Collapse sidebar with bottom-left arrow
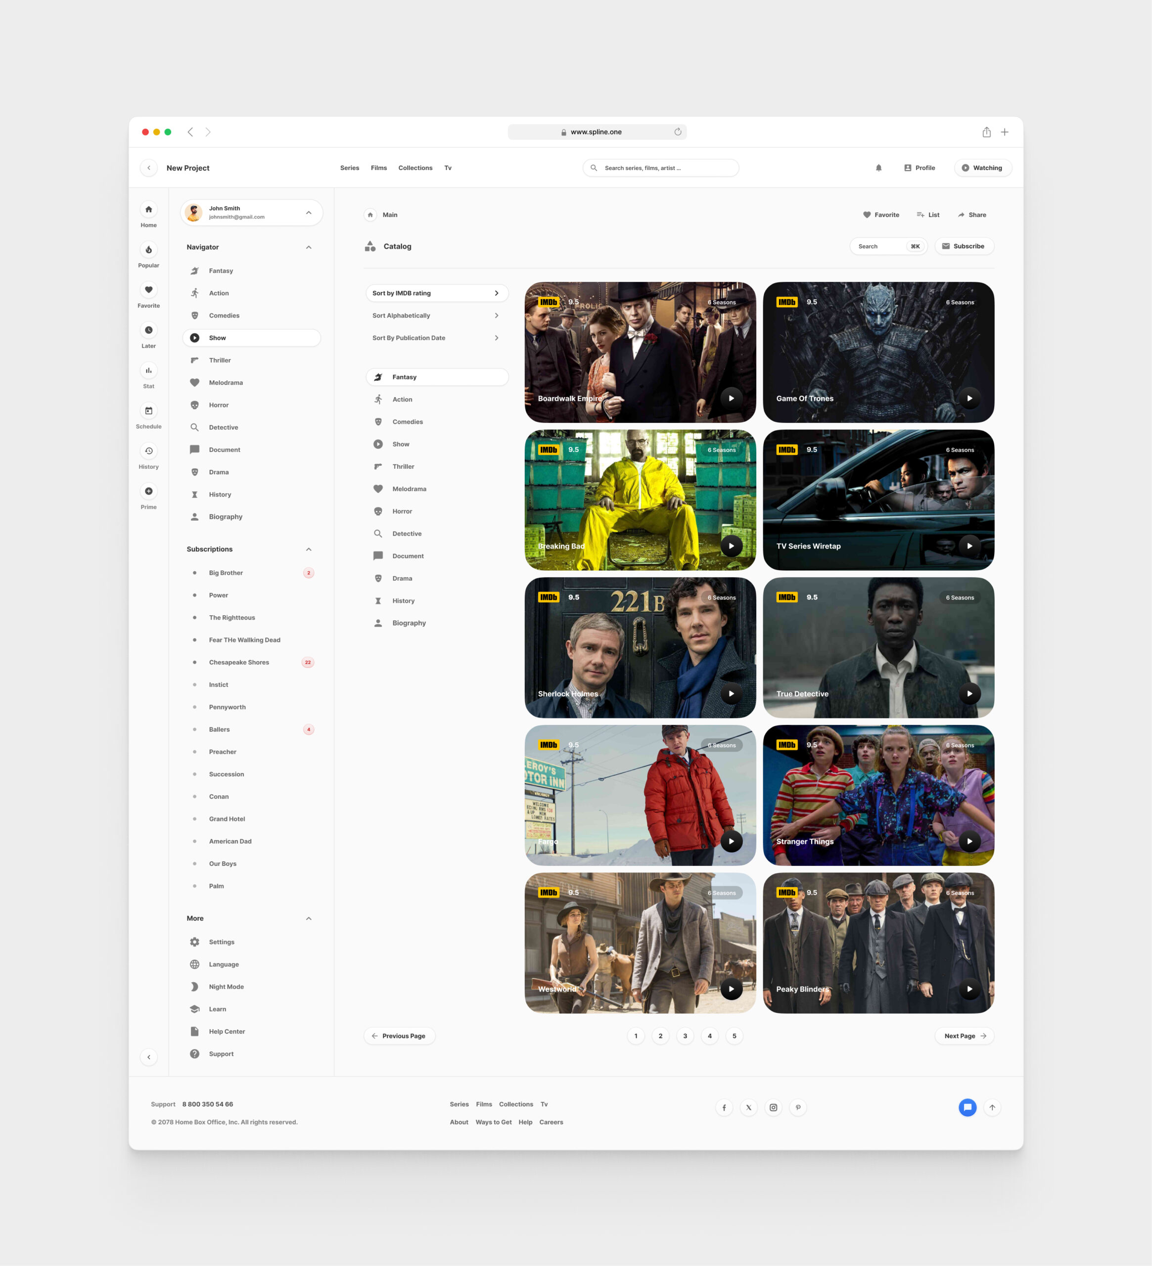 pos(148,1057)
